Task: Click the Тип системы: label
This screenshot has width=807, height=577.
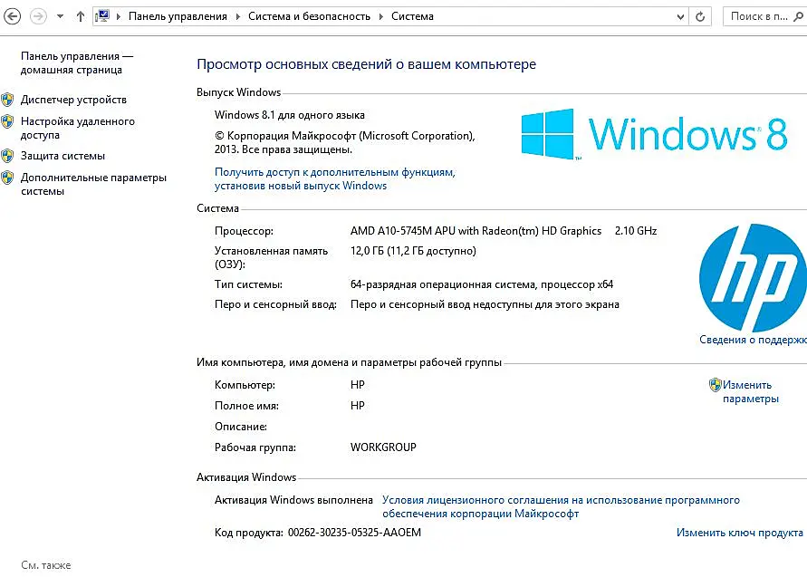Action: pyautogui.click(x=248, y=284)
